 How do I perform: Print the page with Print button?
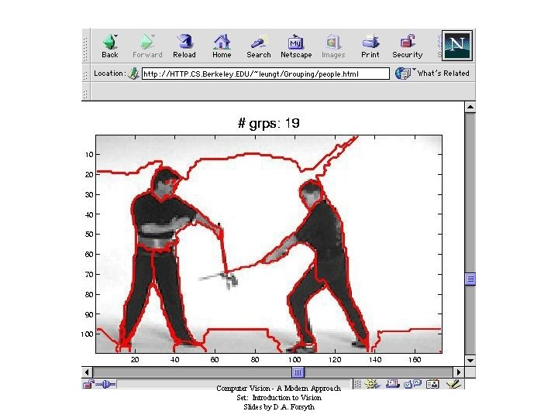(370, 46)
